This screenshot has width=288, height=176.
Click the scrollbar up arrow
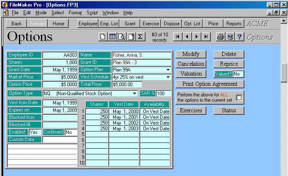pos(284,20)
